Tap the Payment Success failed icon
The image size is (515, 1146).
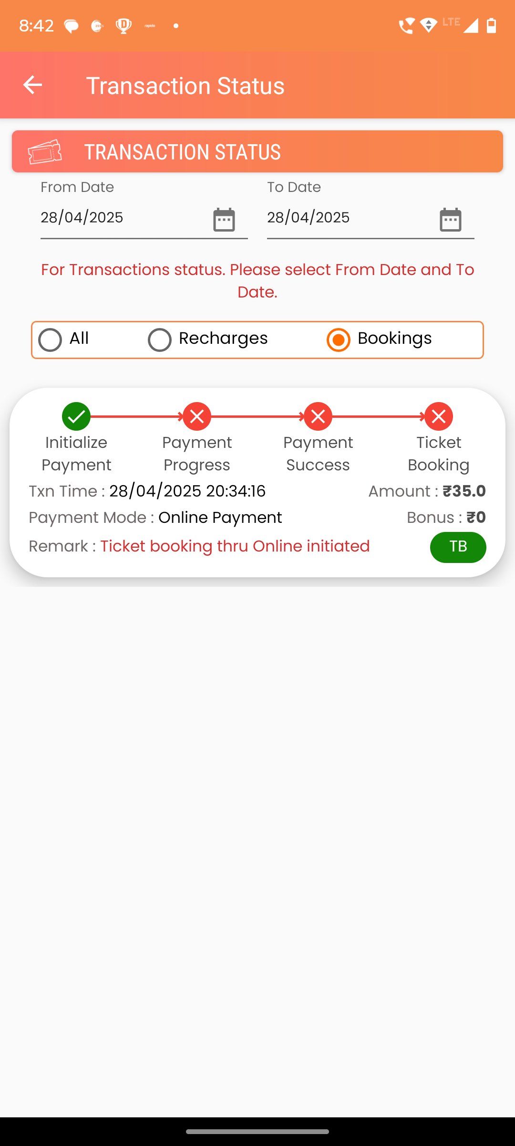pyautogui.click(x=318, y=416)
